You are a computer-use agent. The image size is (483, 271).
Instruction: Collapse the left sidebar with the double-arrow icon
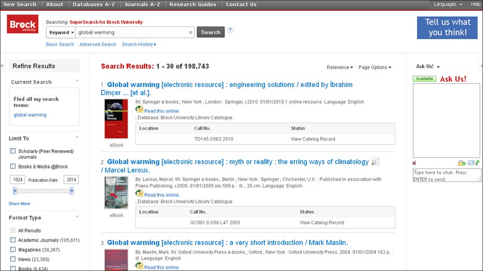(x=2, y=65)
